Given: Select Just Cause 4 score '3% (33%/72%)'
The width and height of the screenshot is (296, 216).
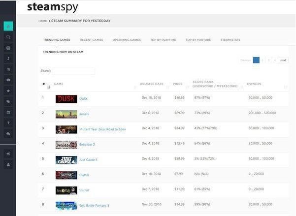Looking at the screenshot, I should (205, 158).
